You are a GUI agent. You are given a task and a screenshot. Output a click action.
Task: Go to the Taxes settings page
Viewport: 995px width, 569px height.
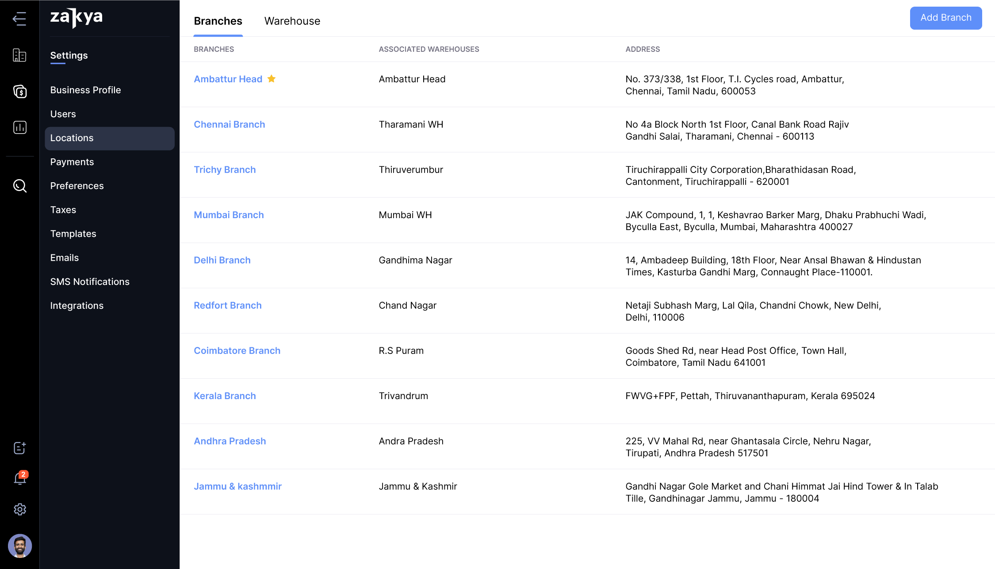tap(63, 210)
